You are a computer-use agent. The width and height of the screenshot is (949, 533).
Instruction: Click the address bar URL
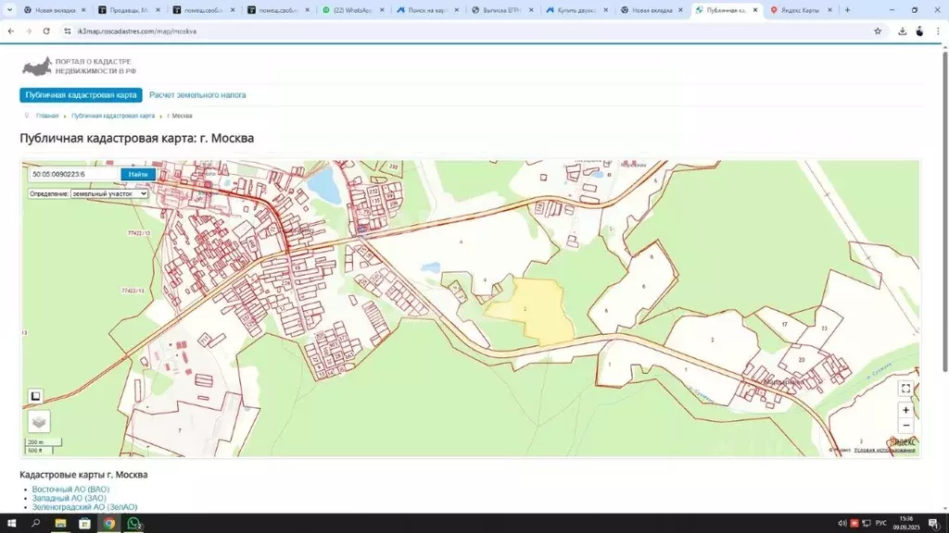(x=137, y=31)
